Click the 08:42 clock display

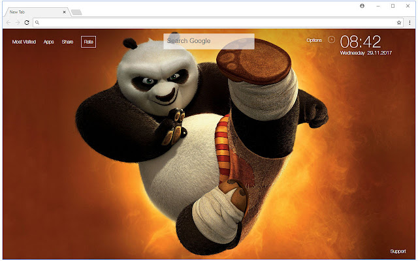click(361, 42)
